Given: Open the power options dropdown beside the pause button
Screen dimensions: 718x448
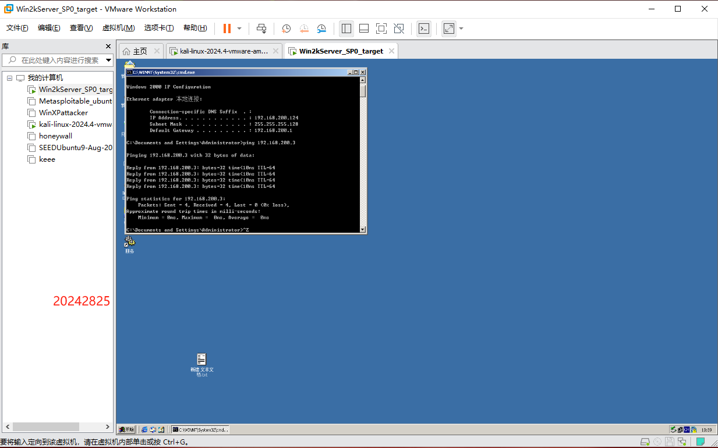Looking at the screenshot, I should pos(239,29).
